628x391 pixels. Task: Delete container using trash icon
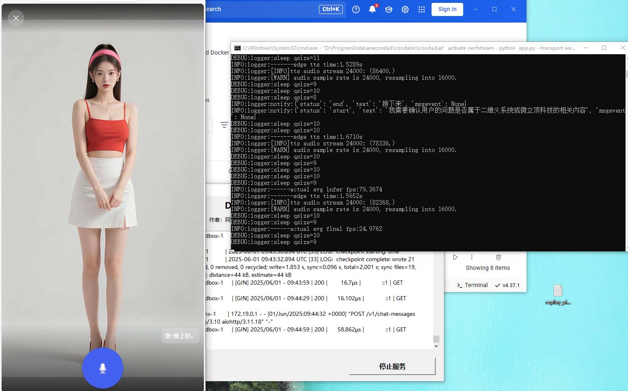(499, 257)
